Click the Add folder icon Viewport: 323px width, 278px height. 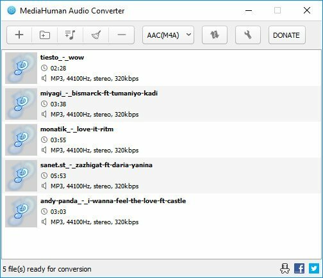(x=45, y=35)
